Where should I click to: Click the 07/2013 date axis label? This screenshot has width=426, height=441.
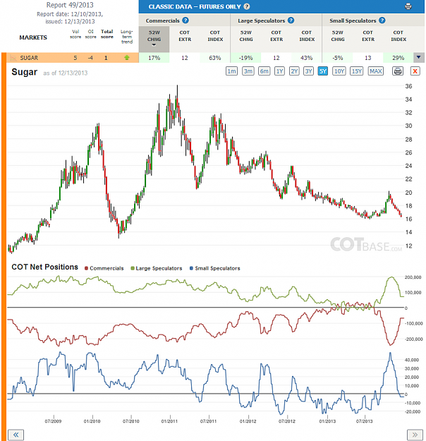point(364,421)
